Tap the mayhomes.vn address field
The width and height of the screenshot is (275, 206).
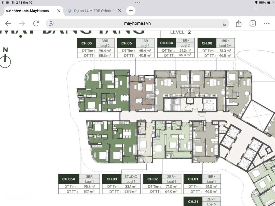point(137,23)
